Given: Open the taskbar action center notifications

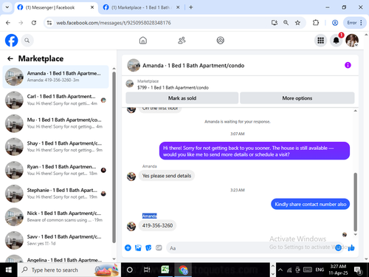Looking at the screenshot, I should coord(358,270).
